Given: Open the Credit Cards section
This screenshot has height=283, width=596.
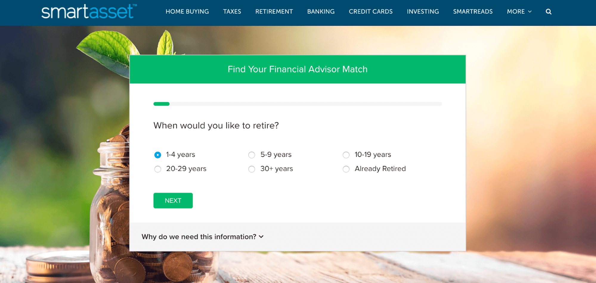Looking at the screenshot, I should pos(371,12).
